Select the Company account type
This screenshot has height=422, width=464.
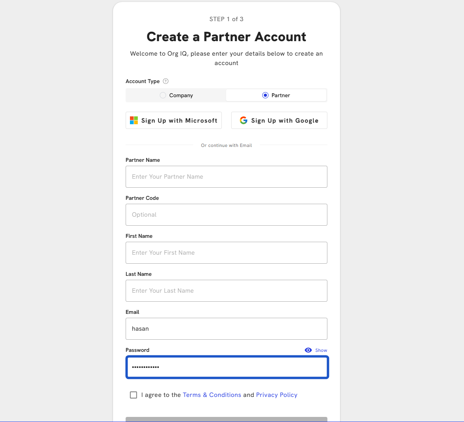coord(176,95)
